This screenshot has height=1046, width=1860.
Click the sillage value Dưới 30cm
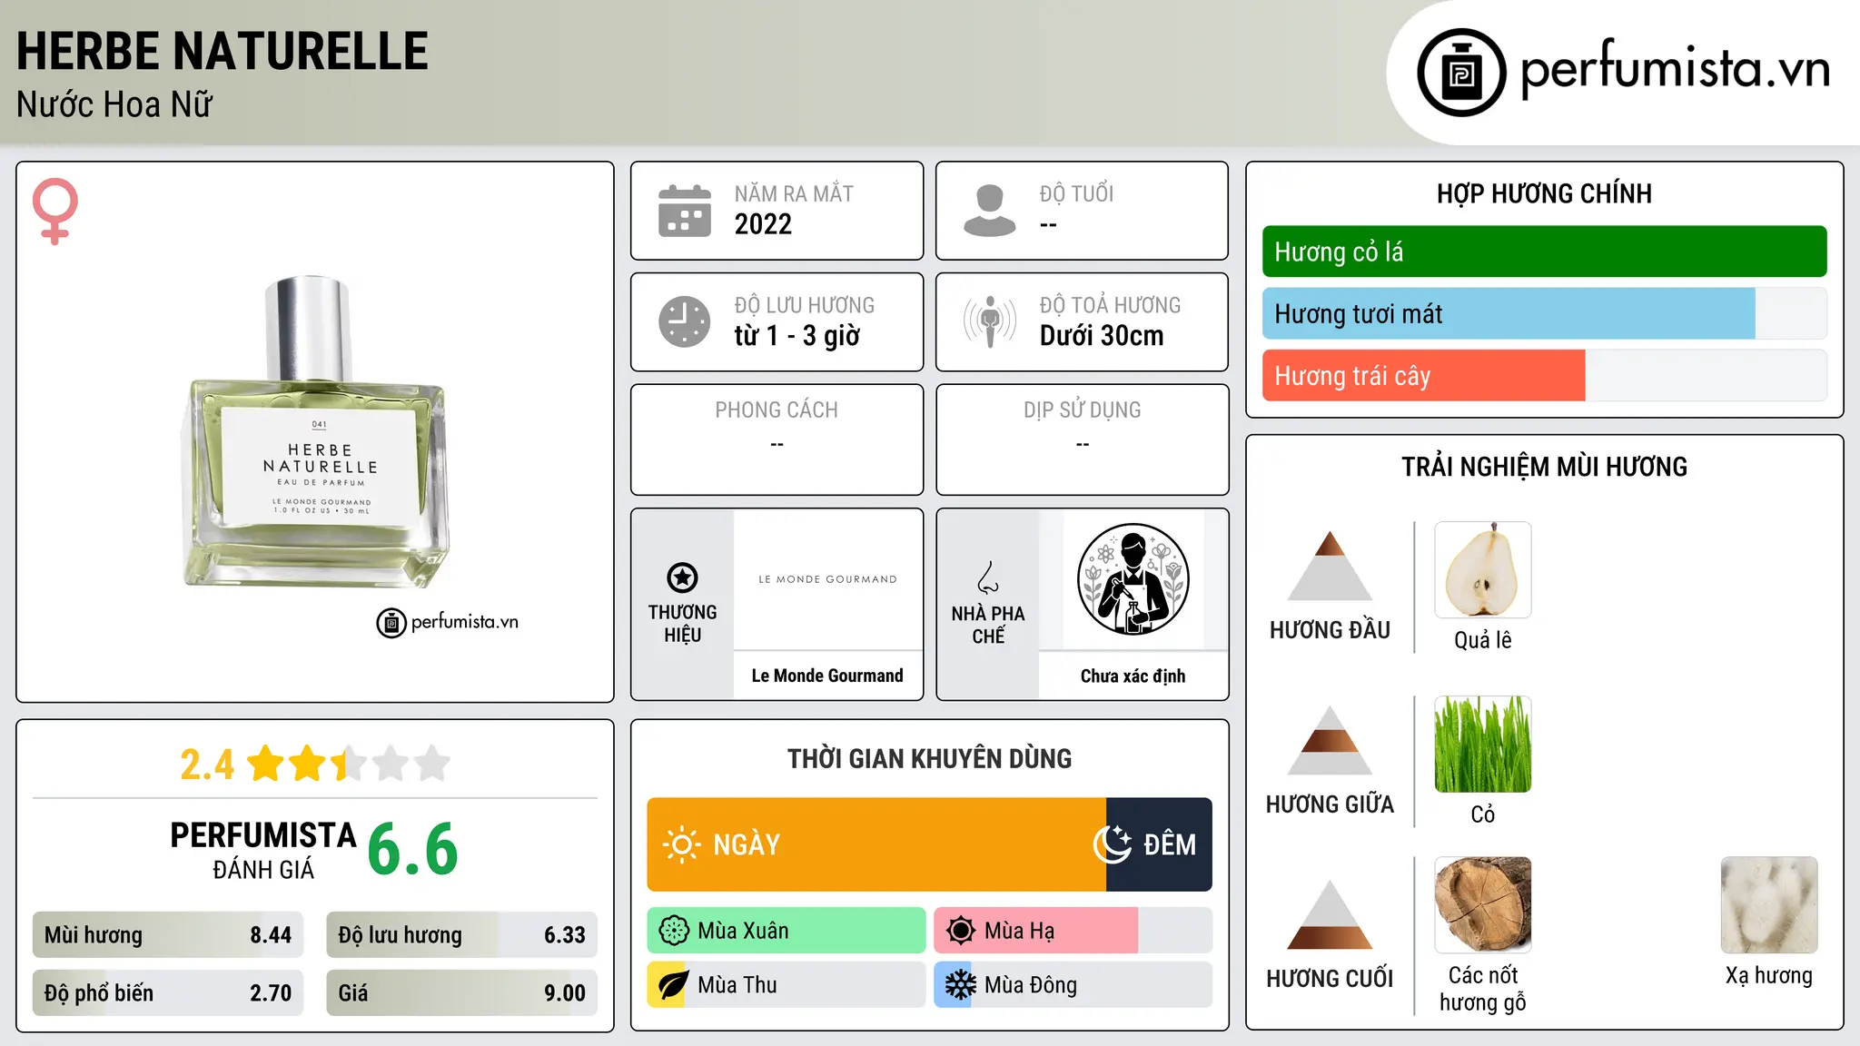(x=1102, y=336)
